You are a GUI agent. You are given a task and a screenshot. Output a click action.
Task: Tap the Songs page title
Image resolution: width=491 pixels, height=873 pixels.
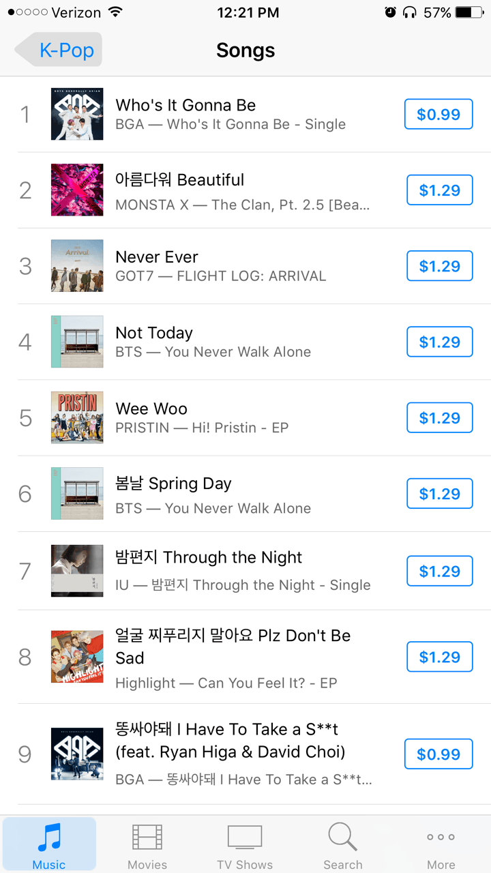pos(245,50)
